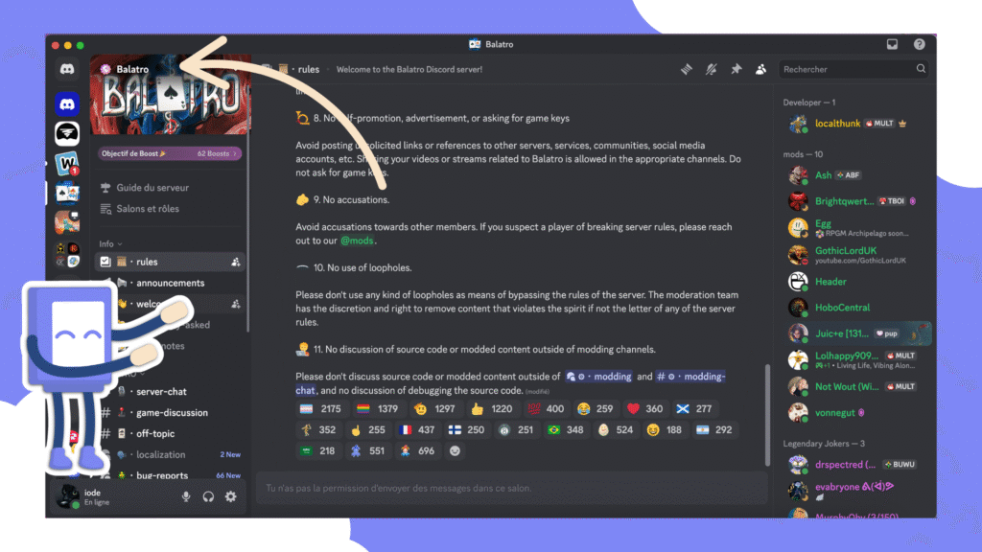This screenshot has height=552, width=982.
Task: Open Discord direct messages home icon
Action: click(67, 69)
